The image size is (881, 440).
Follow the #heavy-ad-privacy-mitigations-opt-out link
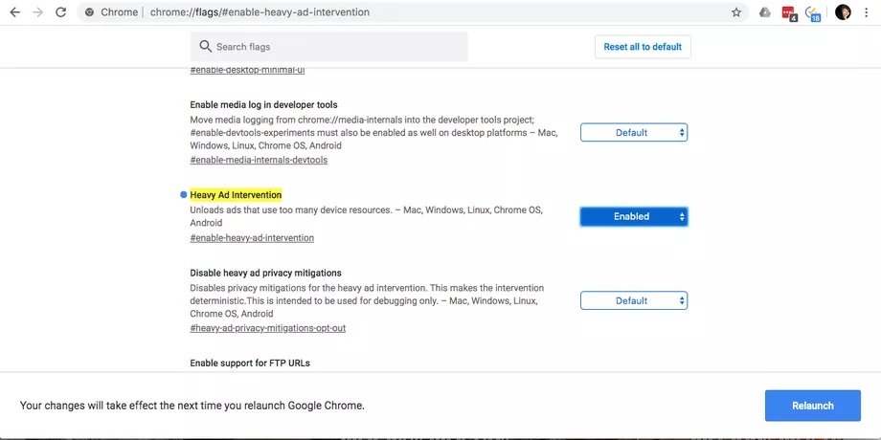[267, 328]
